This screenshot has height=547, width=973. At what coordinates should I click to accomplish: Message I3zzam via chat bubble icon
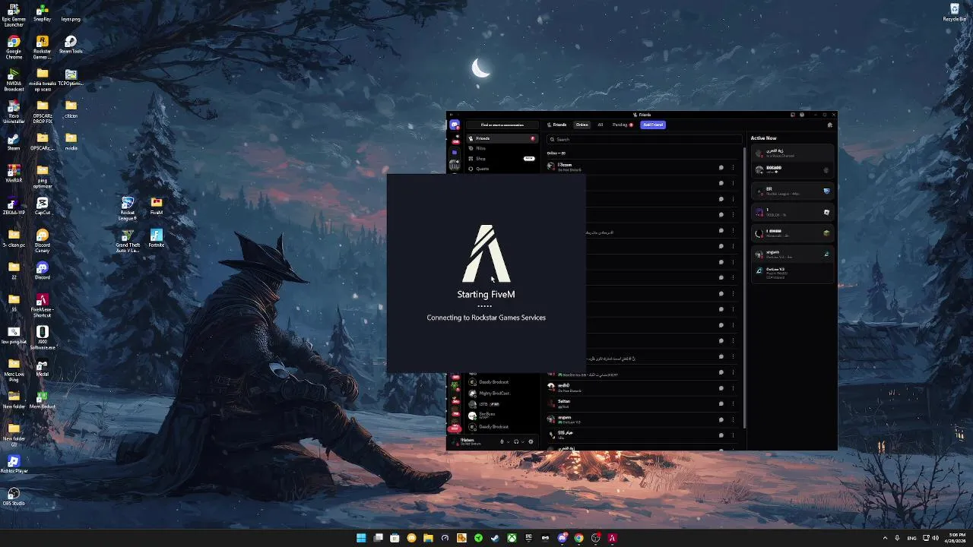(721, 167)
